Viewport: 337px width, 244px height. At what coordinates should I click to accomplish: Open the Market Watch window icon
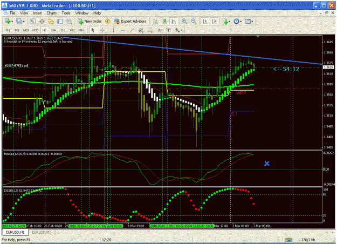[33, 21]
